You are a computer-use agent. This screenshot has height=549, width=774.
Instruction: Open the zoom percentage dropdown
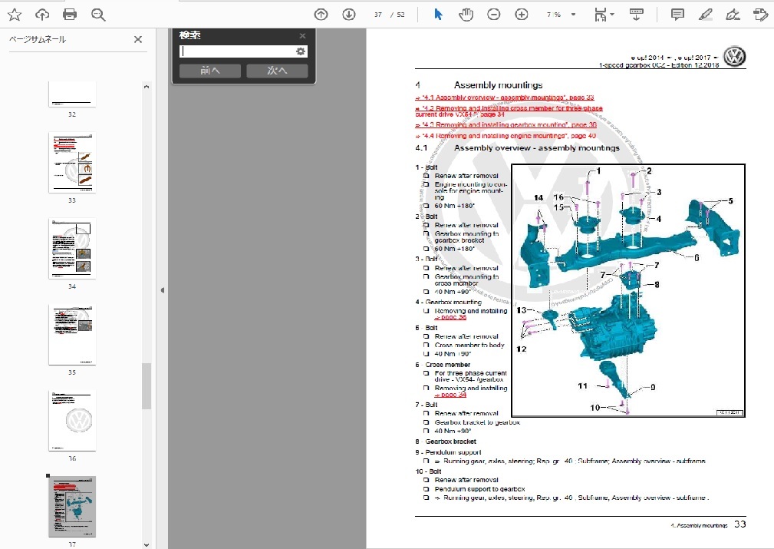click(x=573, y=15)
